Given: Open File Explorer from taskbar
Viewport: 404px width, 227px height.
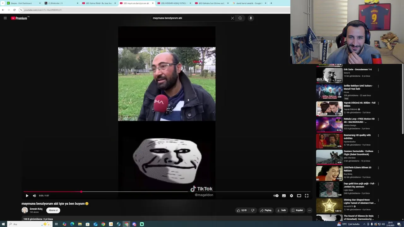Looking at the screenshot, I should coord(80,224).
